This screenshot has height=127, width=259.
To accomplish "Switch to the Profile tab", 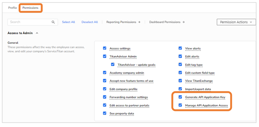I will pos(13,8).
